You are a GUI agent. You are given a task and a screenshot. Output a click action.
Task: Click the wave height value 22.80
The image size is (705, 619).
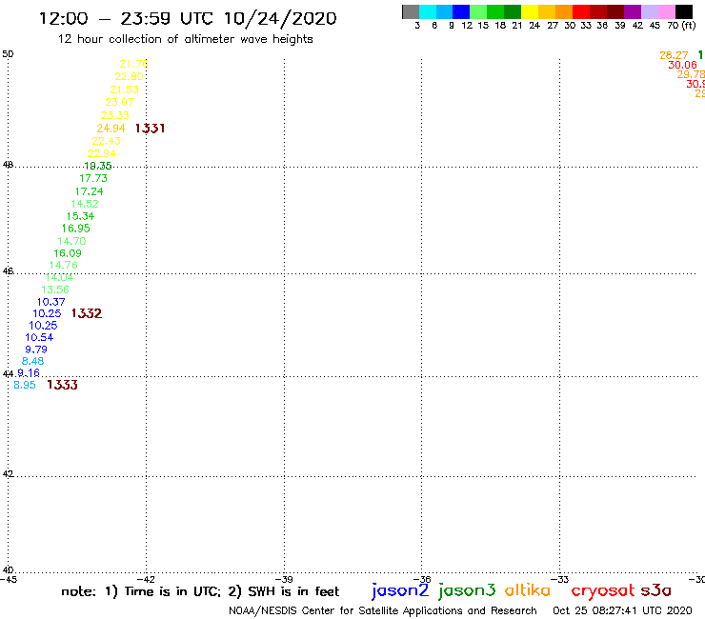point(129,76)
